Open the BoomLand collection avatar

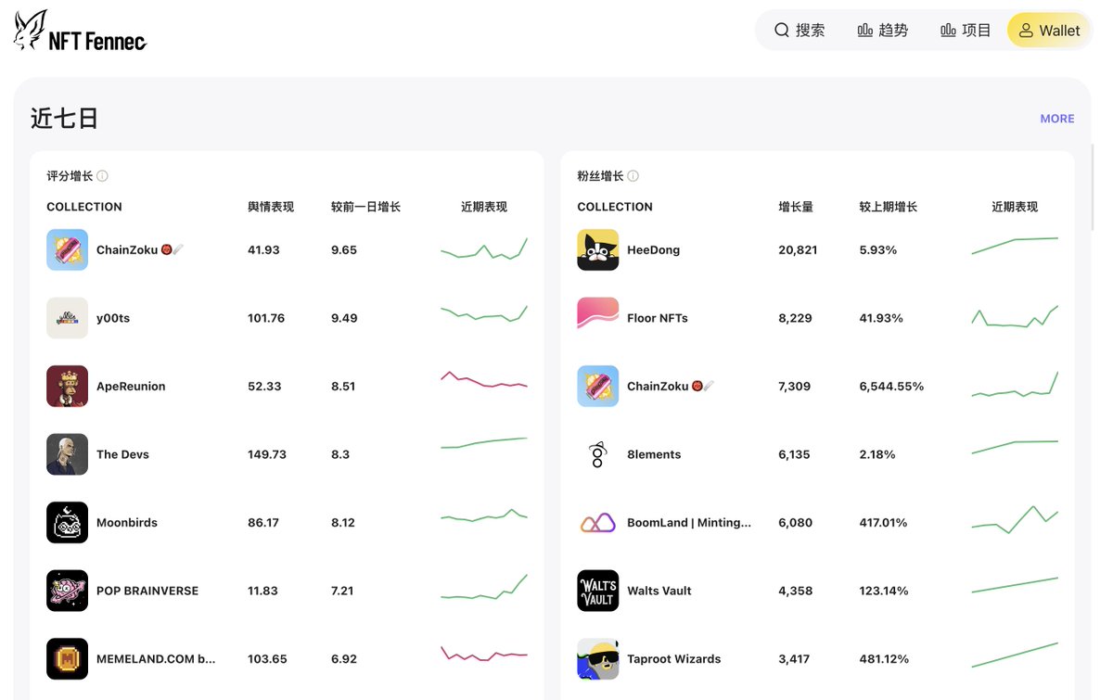(x=597, y=523)
